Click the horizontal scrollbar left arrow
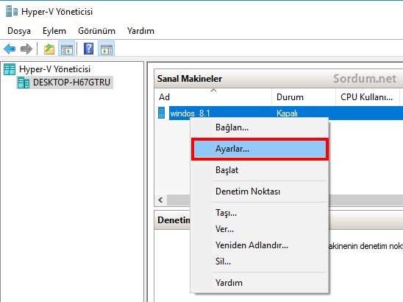 pyautogui.click(x=161, y=200)
